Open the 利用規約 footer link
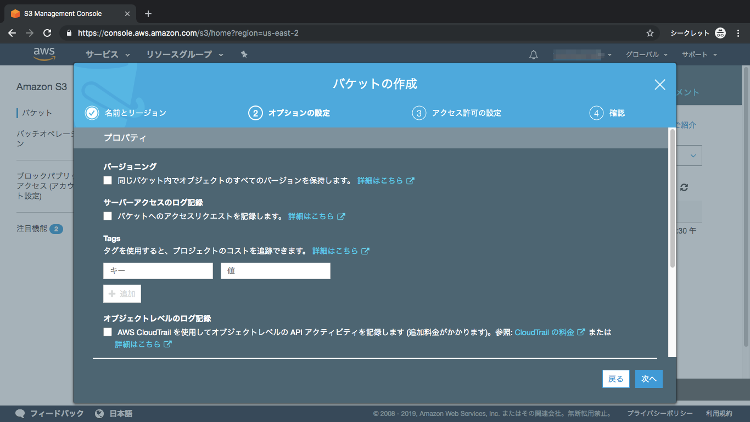750x422 pixels. pos(719,414)
